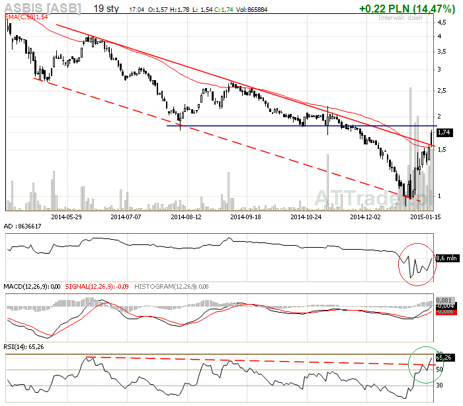Click the AD : 8636617 indicator label
The width and height of the screenshot is (463, 406).
coord(22,227)
